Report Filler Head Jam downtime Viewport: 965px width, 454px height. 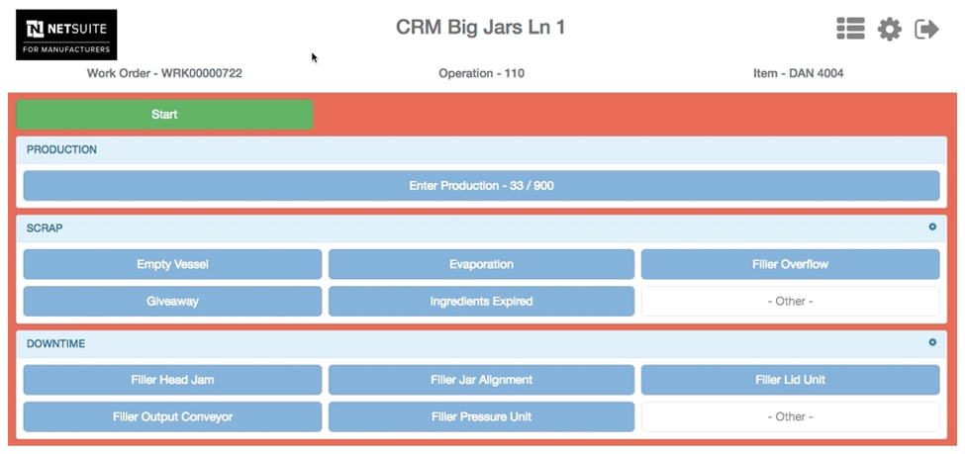(172, 380)
